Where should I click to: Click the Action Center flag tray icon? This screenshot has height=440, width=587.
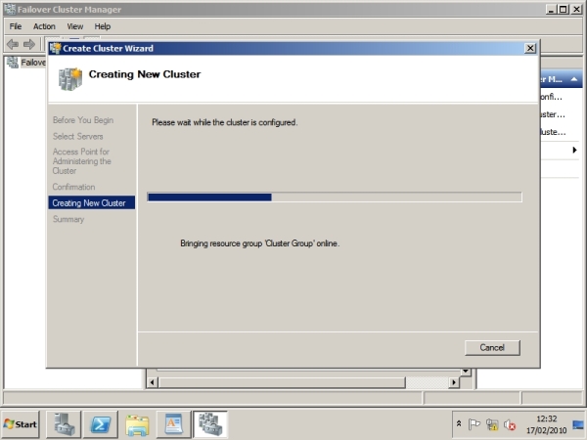pos(474,424)
